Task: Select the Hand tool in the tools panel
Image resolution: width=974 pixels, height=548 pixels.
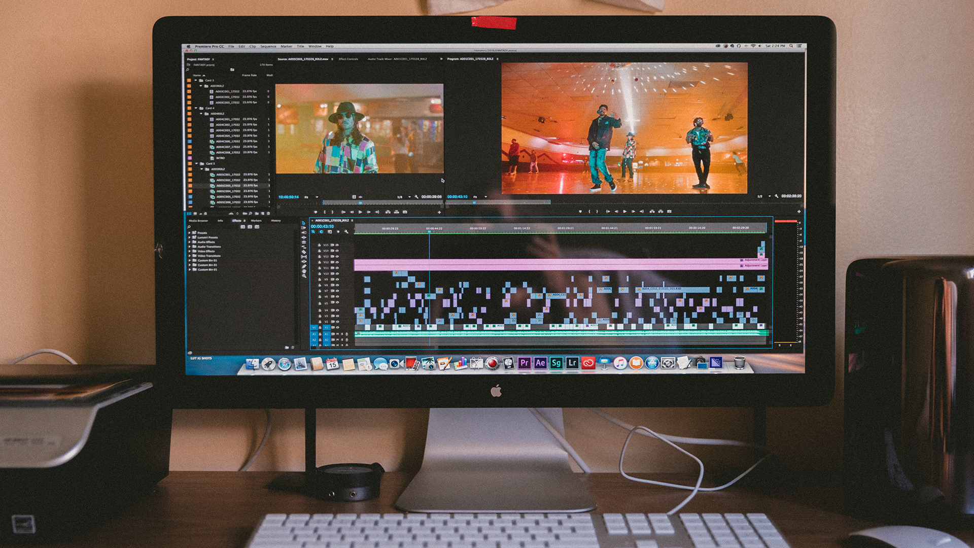Action: [x=304, y=271]
